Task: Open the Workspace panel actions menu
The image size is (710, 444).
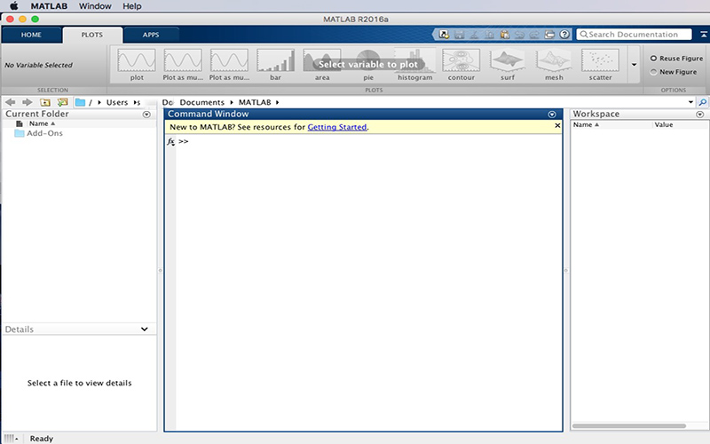Action: tap(700, 115)
